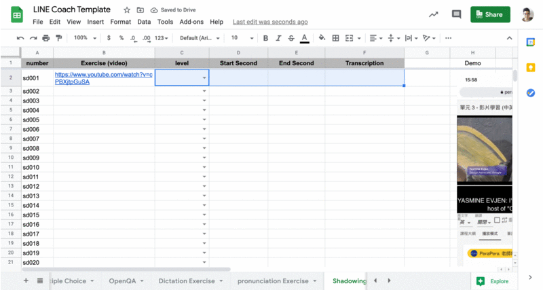Open the font size 10 dropdown

[x=242, y=38]
